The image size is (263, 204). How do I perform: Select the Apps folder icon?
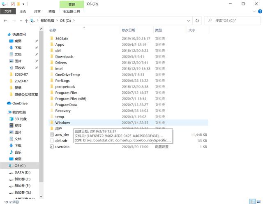point(52,44)
